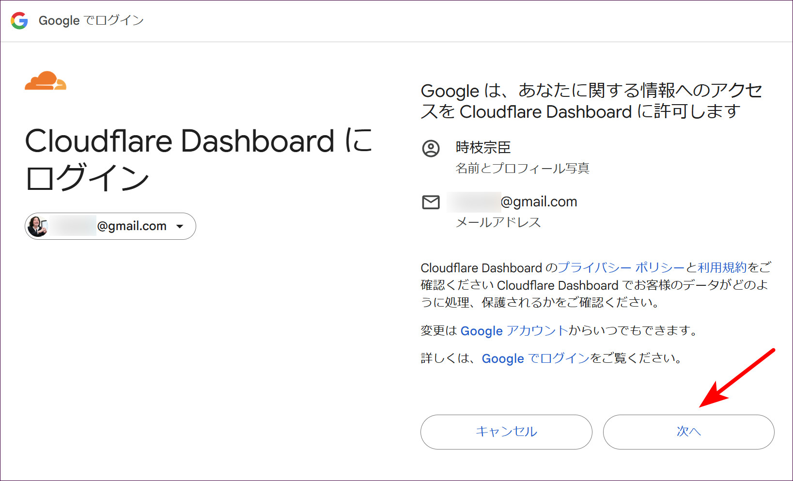Click the "Google でログイン" header text
The height and width of the screenshot is (481, 793).
click(91, 20)
